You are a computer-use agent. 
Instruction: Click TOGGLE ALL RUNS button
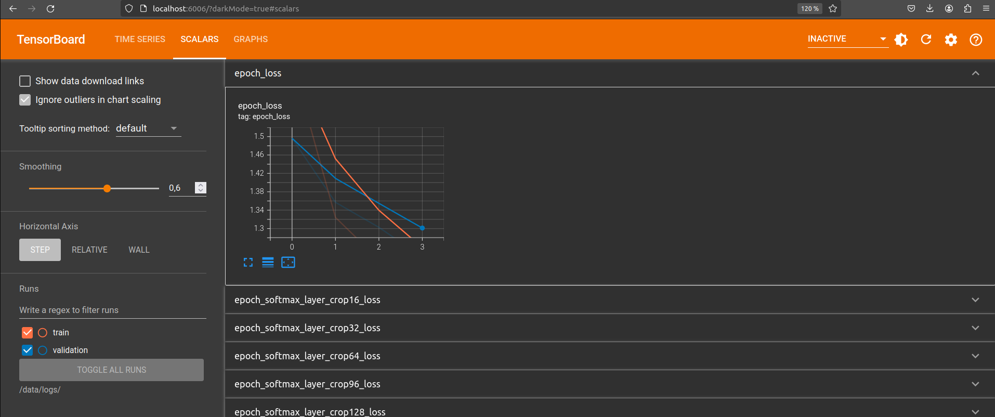(x=111, y=370)
